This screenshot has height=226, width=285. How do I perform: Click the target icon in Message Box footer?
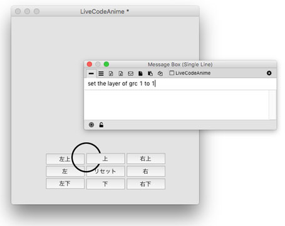91,125
